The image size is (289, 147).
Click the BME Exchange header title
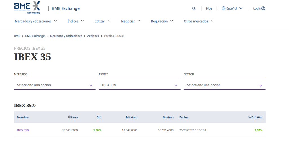[65, 8]
